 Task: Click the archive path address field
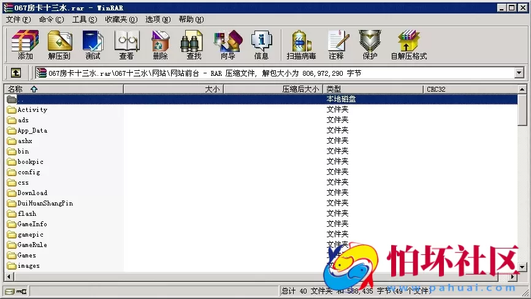coord(275,73)
